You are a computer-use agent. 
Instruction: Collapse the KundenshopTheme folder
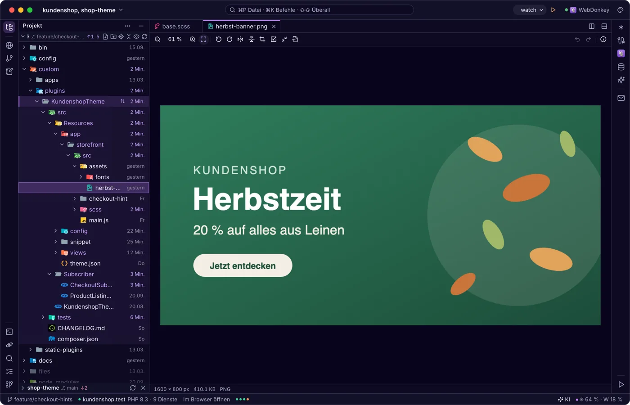(x=37, y=102)
